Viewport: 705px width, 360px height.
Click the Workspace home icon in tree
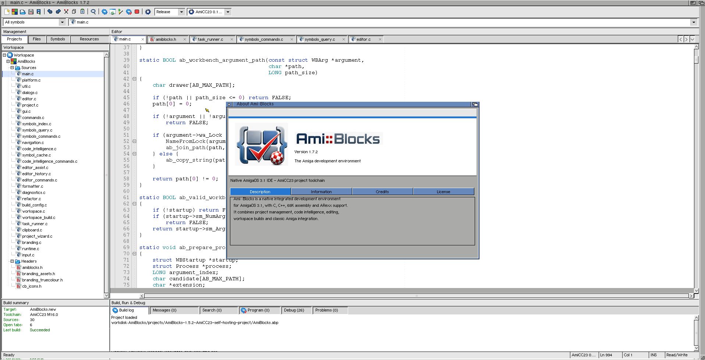click(x=10, y=55)
